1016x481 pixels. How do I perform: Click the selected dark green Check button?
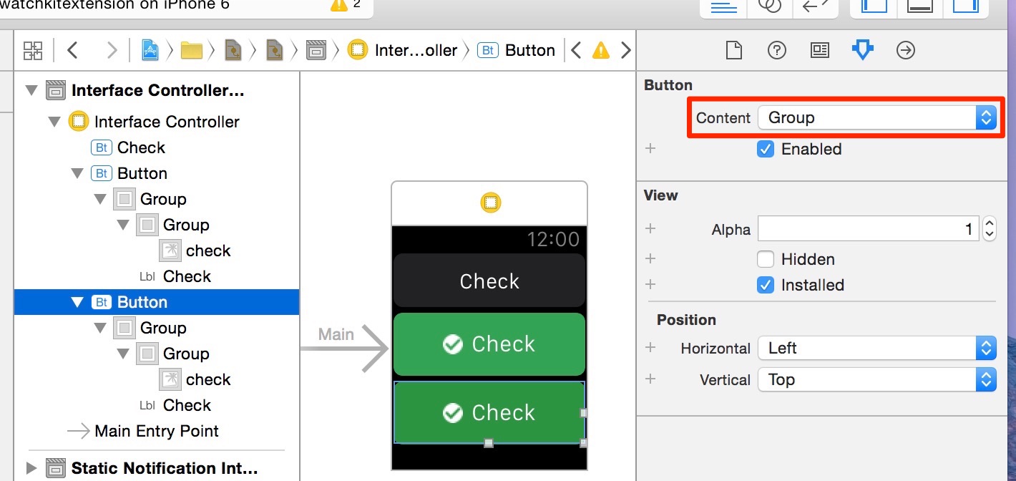click(x=489, y=412)
